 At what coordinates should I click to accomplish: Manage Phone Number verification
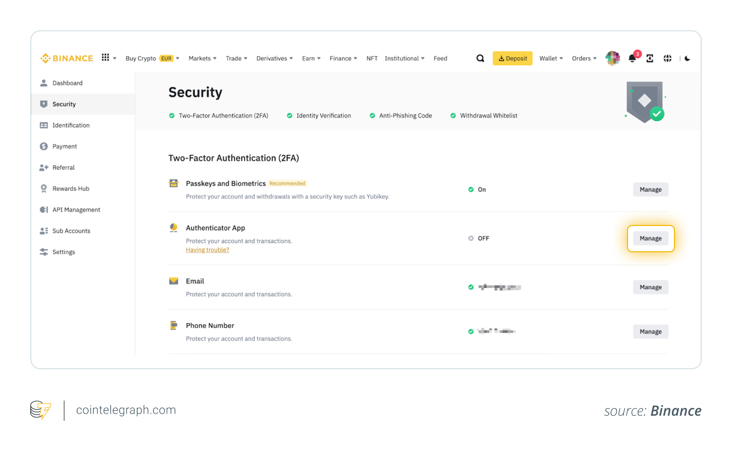651,331
